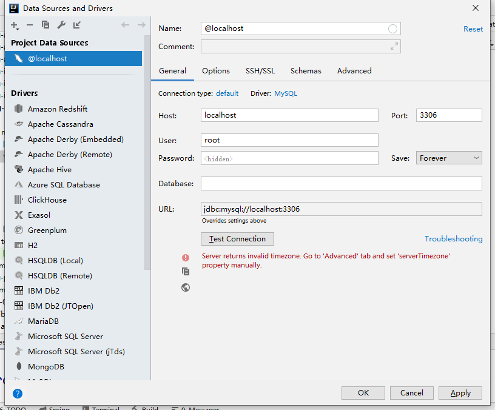Go forward with the right arrow icon

(x=141, y=25)
